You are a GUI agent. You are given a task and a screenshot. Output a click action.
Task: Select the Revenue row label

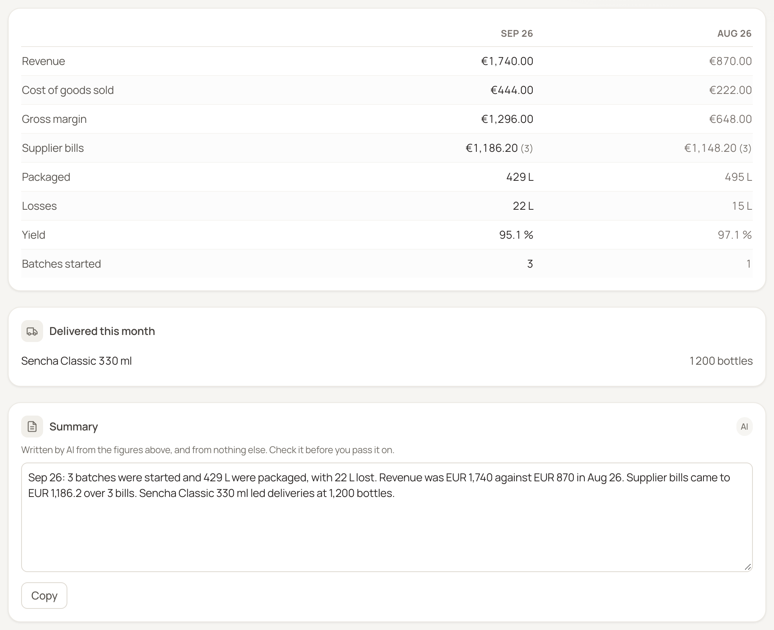pyautogui.click(x=43, y=61)
